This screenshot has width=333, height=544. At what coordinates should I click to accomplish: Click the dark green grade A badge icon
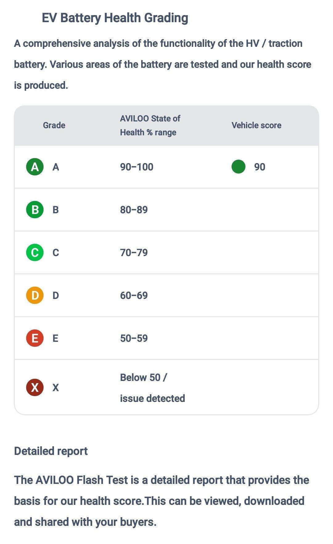[35, 167]
